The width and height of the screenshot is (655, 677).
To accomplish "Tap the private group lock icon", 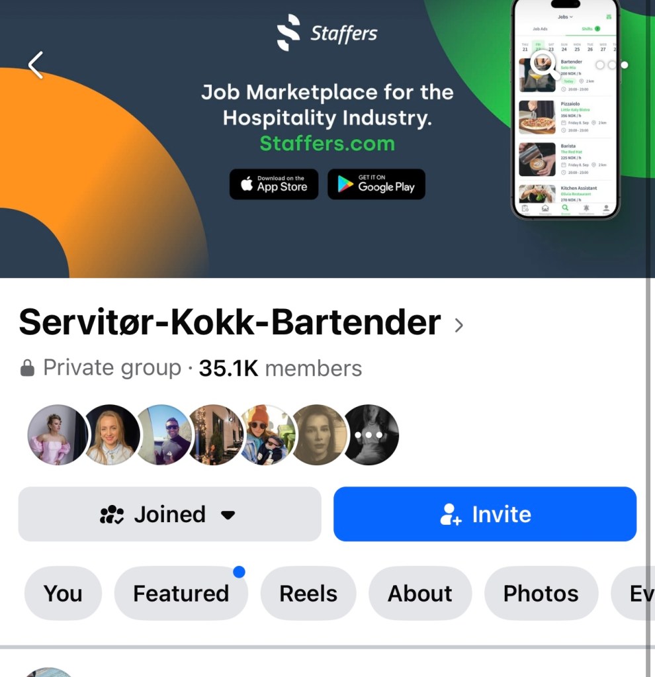I will [27, 368].
